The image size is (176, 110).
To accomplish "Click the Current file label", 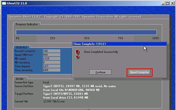I will 21,101.
